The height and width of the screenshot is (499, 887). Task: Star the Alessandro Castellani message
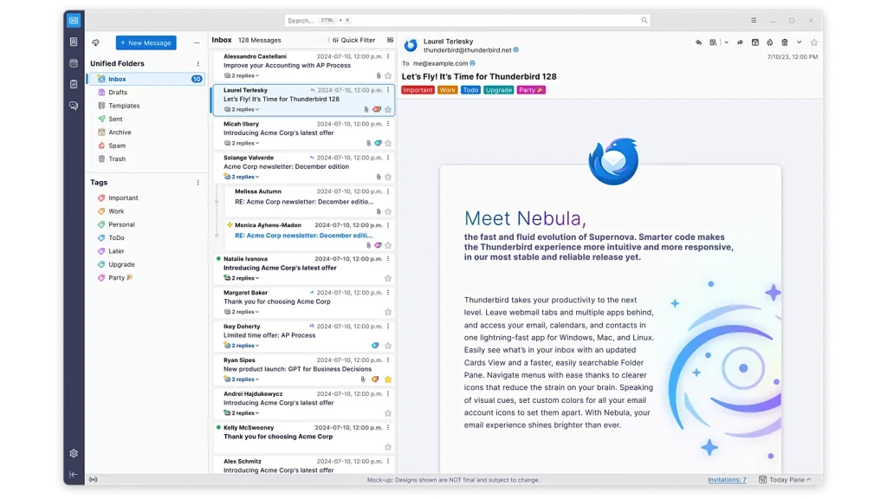click(388, 76)
